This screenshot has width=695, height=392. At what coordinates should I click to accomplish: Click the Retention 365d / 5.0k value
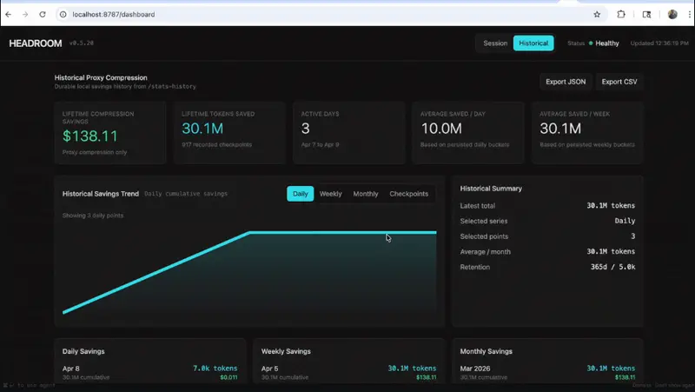[612, 267]
